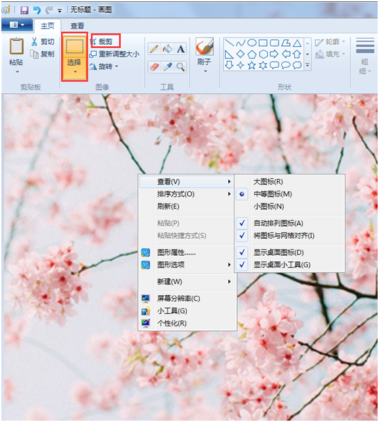The image size is (379, 422).
Task: Select 大图标(R) view option
Action: click(x=291, y=182)
